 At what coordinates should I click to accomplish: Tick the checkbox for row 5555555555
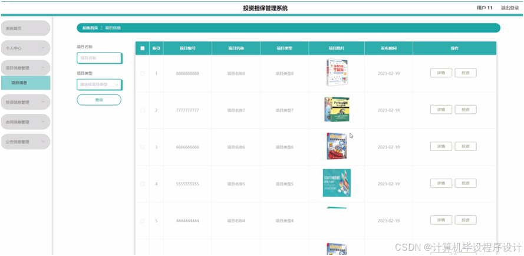143,184
